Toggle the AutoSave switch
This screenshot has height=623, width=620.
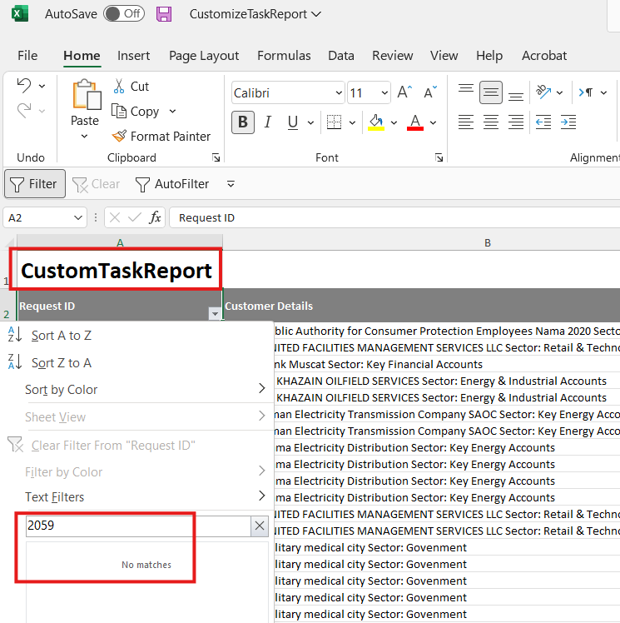(123, 14)
